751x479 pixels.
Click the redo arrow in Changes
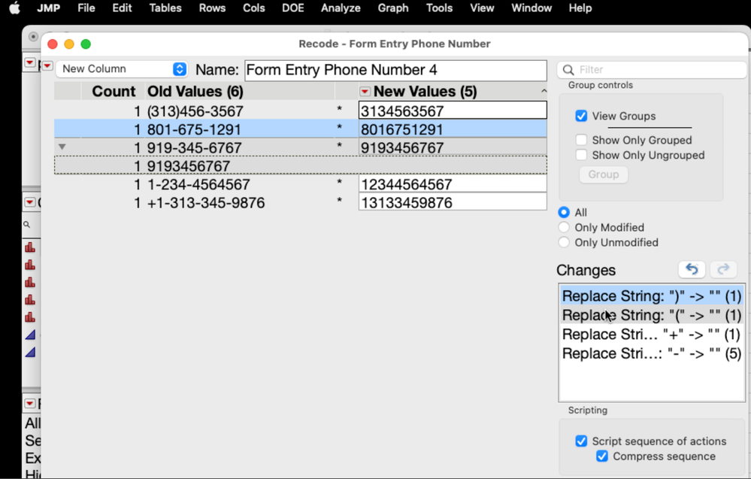coord(723,270)
